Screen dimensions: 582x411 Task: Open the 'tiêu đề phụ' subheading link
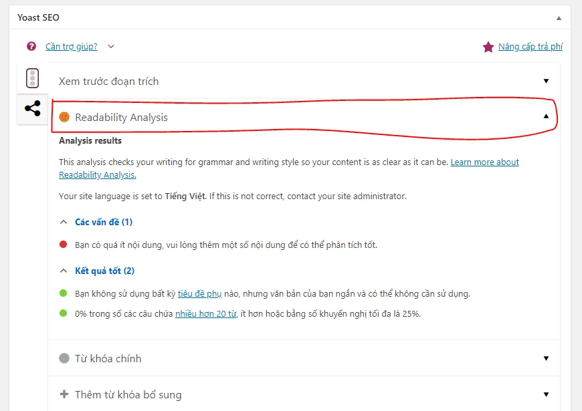[200, 294]
